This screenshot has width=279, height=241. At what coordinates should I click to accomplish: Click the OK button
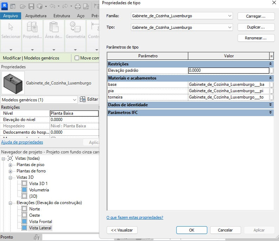pyautogui.click(x=192, y=230)
